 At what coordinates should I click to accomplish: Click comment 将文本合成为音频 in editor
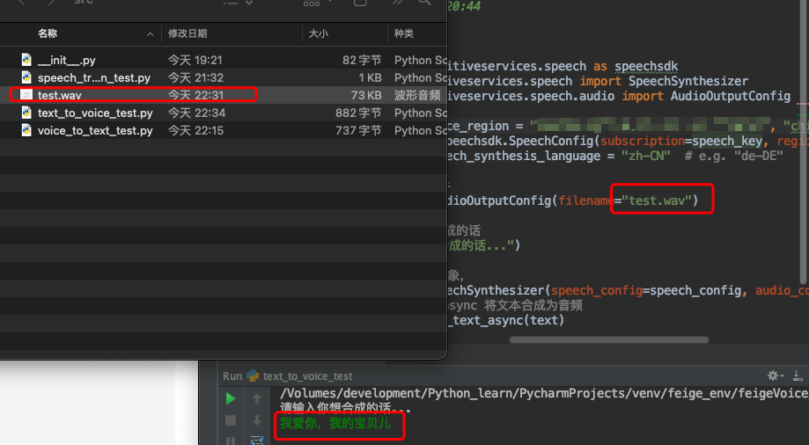point(533,305)
